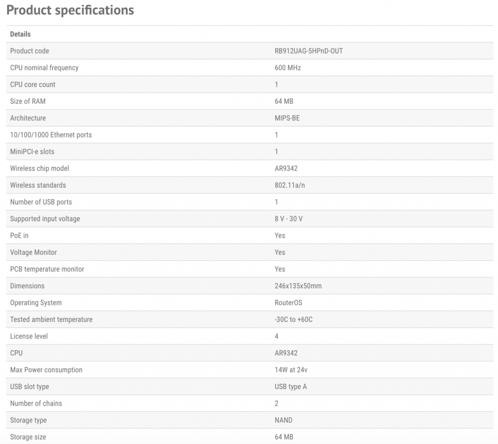The width and height of the screenshot is (498, 444).
Task: Click the Supported input voltage label
Action: pos(45,219)
